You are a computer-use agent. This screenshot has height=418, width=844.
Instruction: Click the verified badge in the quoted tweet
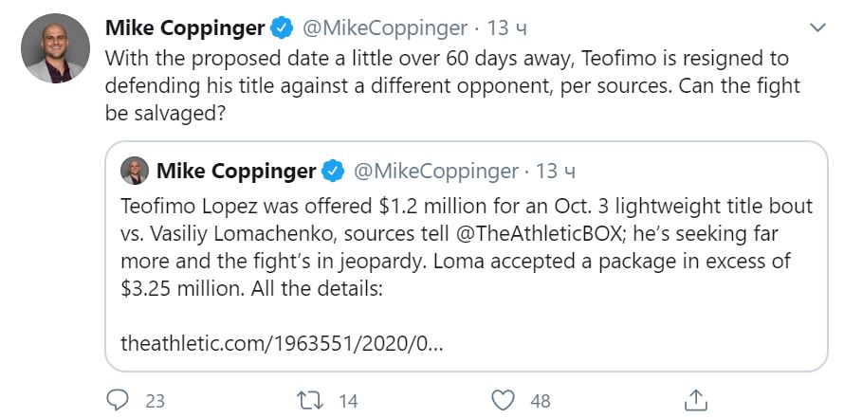(x=333, y=172)
